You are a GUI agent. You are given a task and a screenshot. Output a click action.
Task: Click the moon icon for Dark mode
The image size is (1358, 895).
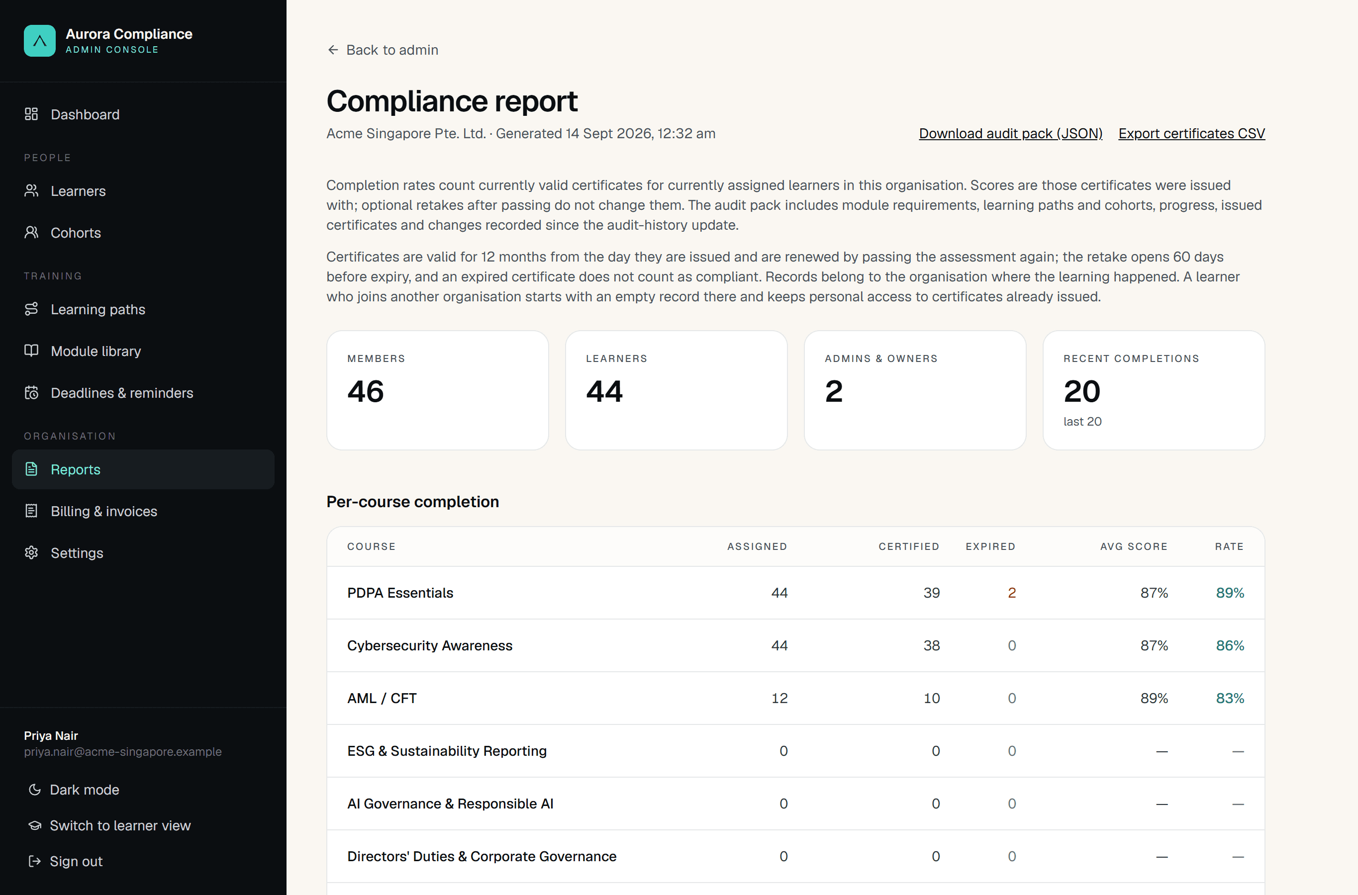35,790
